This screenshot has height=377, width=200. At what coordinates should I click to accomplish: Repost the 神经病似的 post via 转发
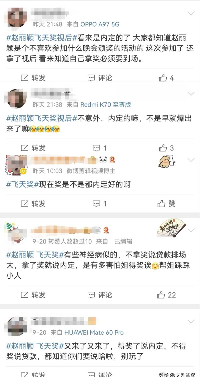tap(33, 295)
